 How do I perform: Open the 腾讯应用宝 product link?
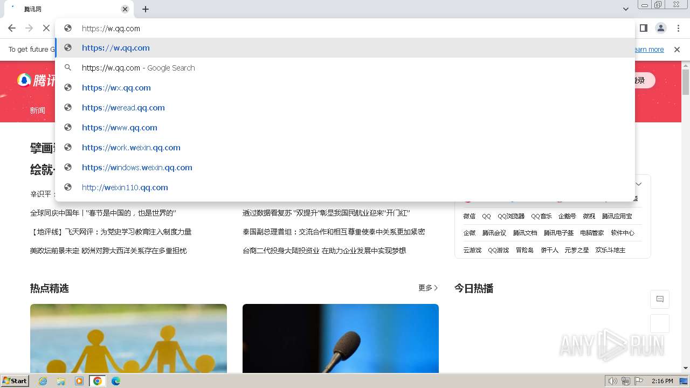(x=617, y=216)
